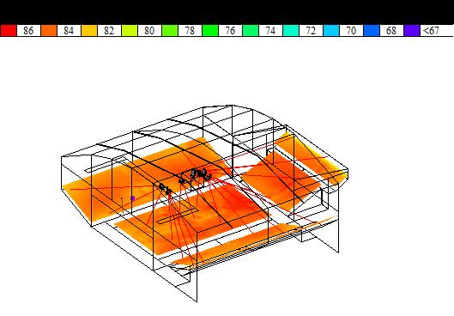
Task: Pick the amber swatch beside 84
Action: pyautogui.click(x=89, y=31)
